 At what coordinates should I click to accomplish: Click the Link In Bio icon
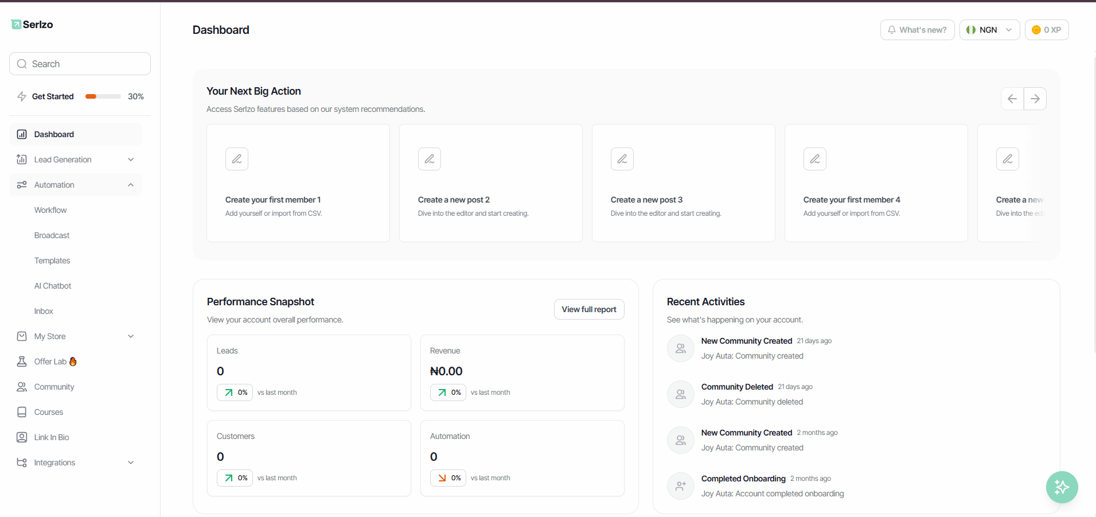point(22,437)
